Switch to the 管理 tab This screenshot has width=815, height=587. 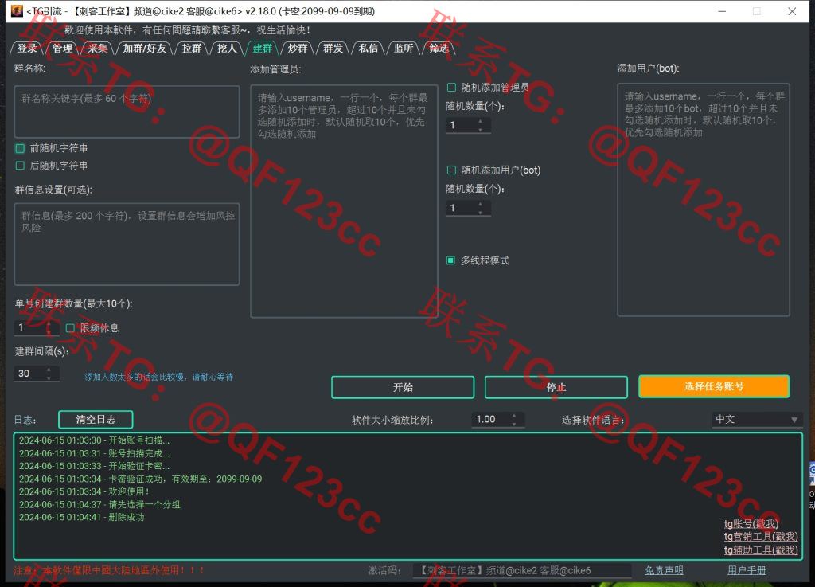click(62, 49)
